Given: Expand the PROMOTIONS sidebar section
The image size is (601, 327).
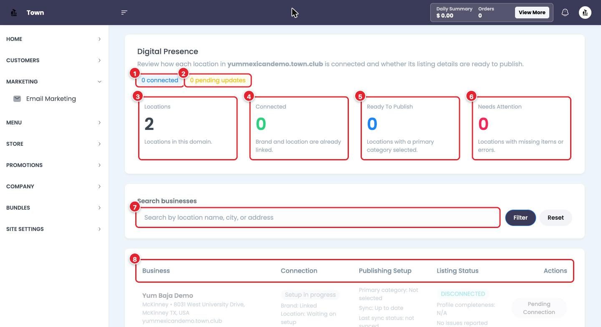Looking at the screenshot, I should (54, 165).
